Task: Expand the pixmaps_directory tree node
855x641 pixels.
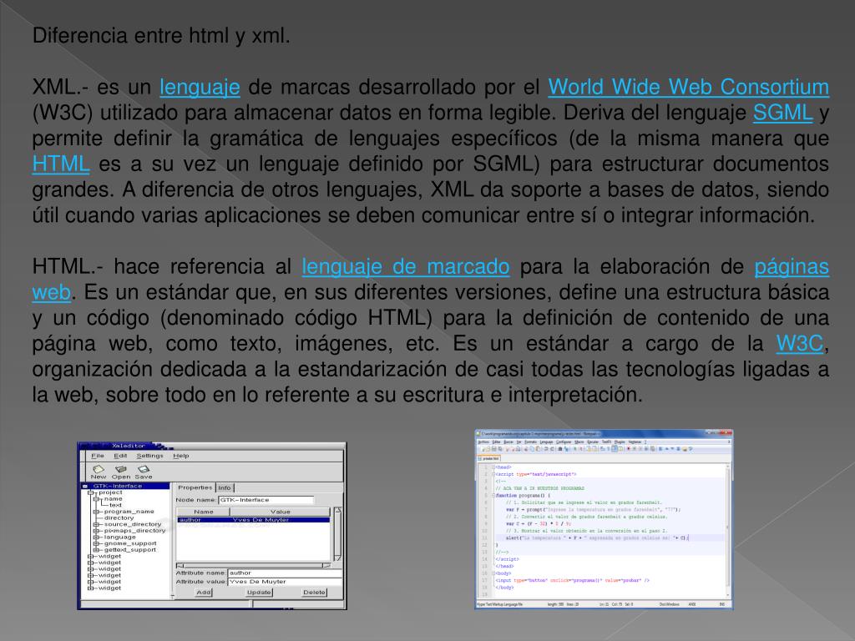Action: 96,531
